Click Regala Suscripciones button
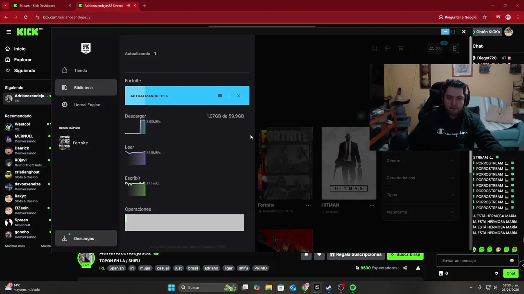 tap(356, 254)
